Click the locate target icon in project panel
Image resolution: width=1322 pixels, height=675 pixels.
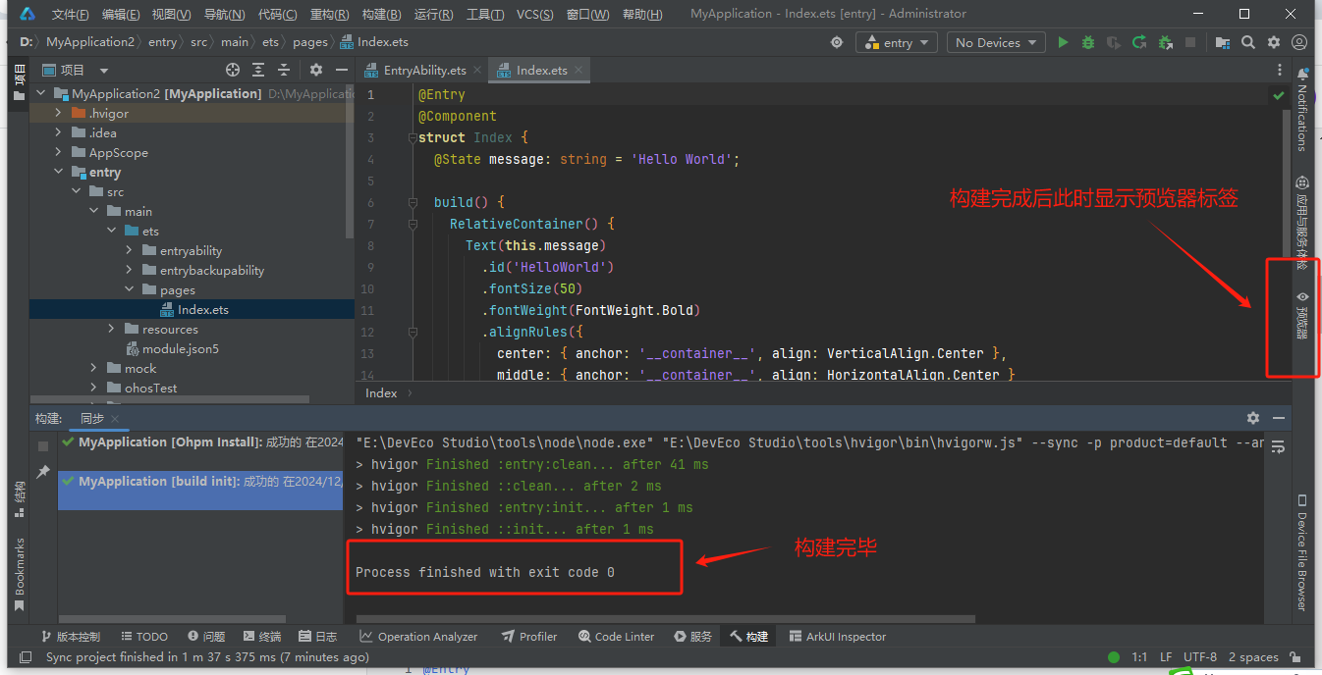coord(233,70)
